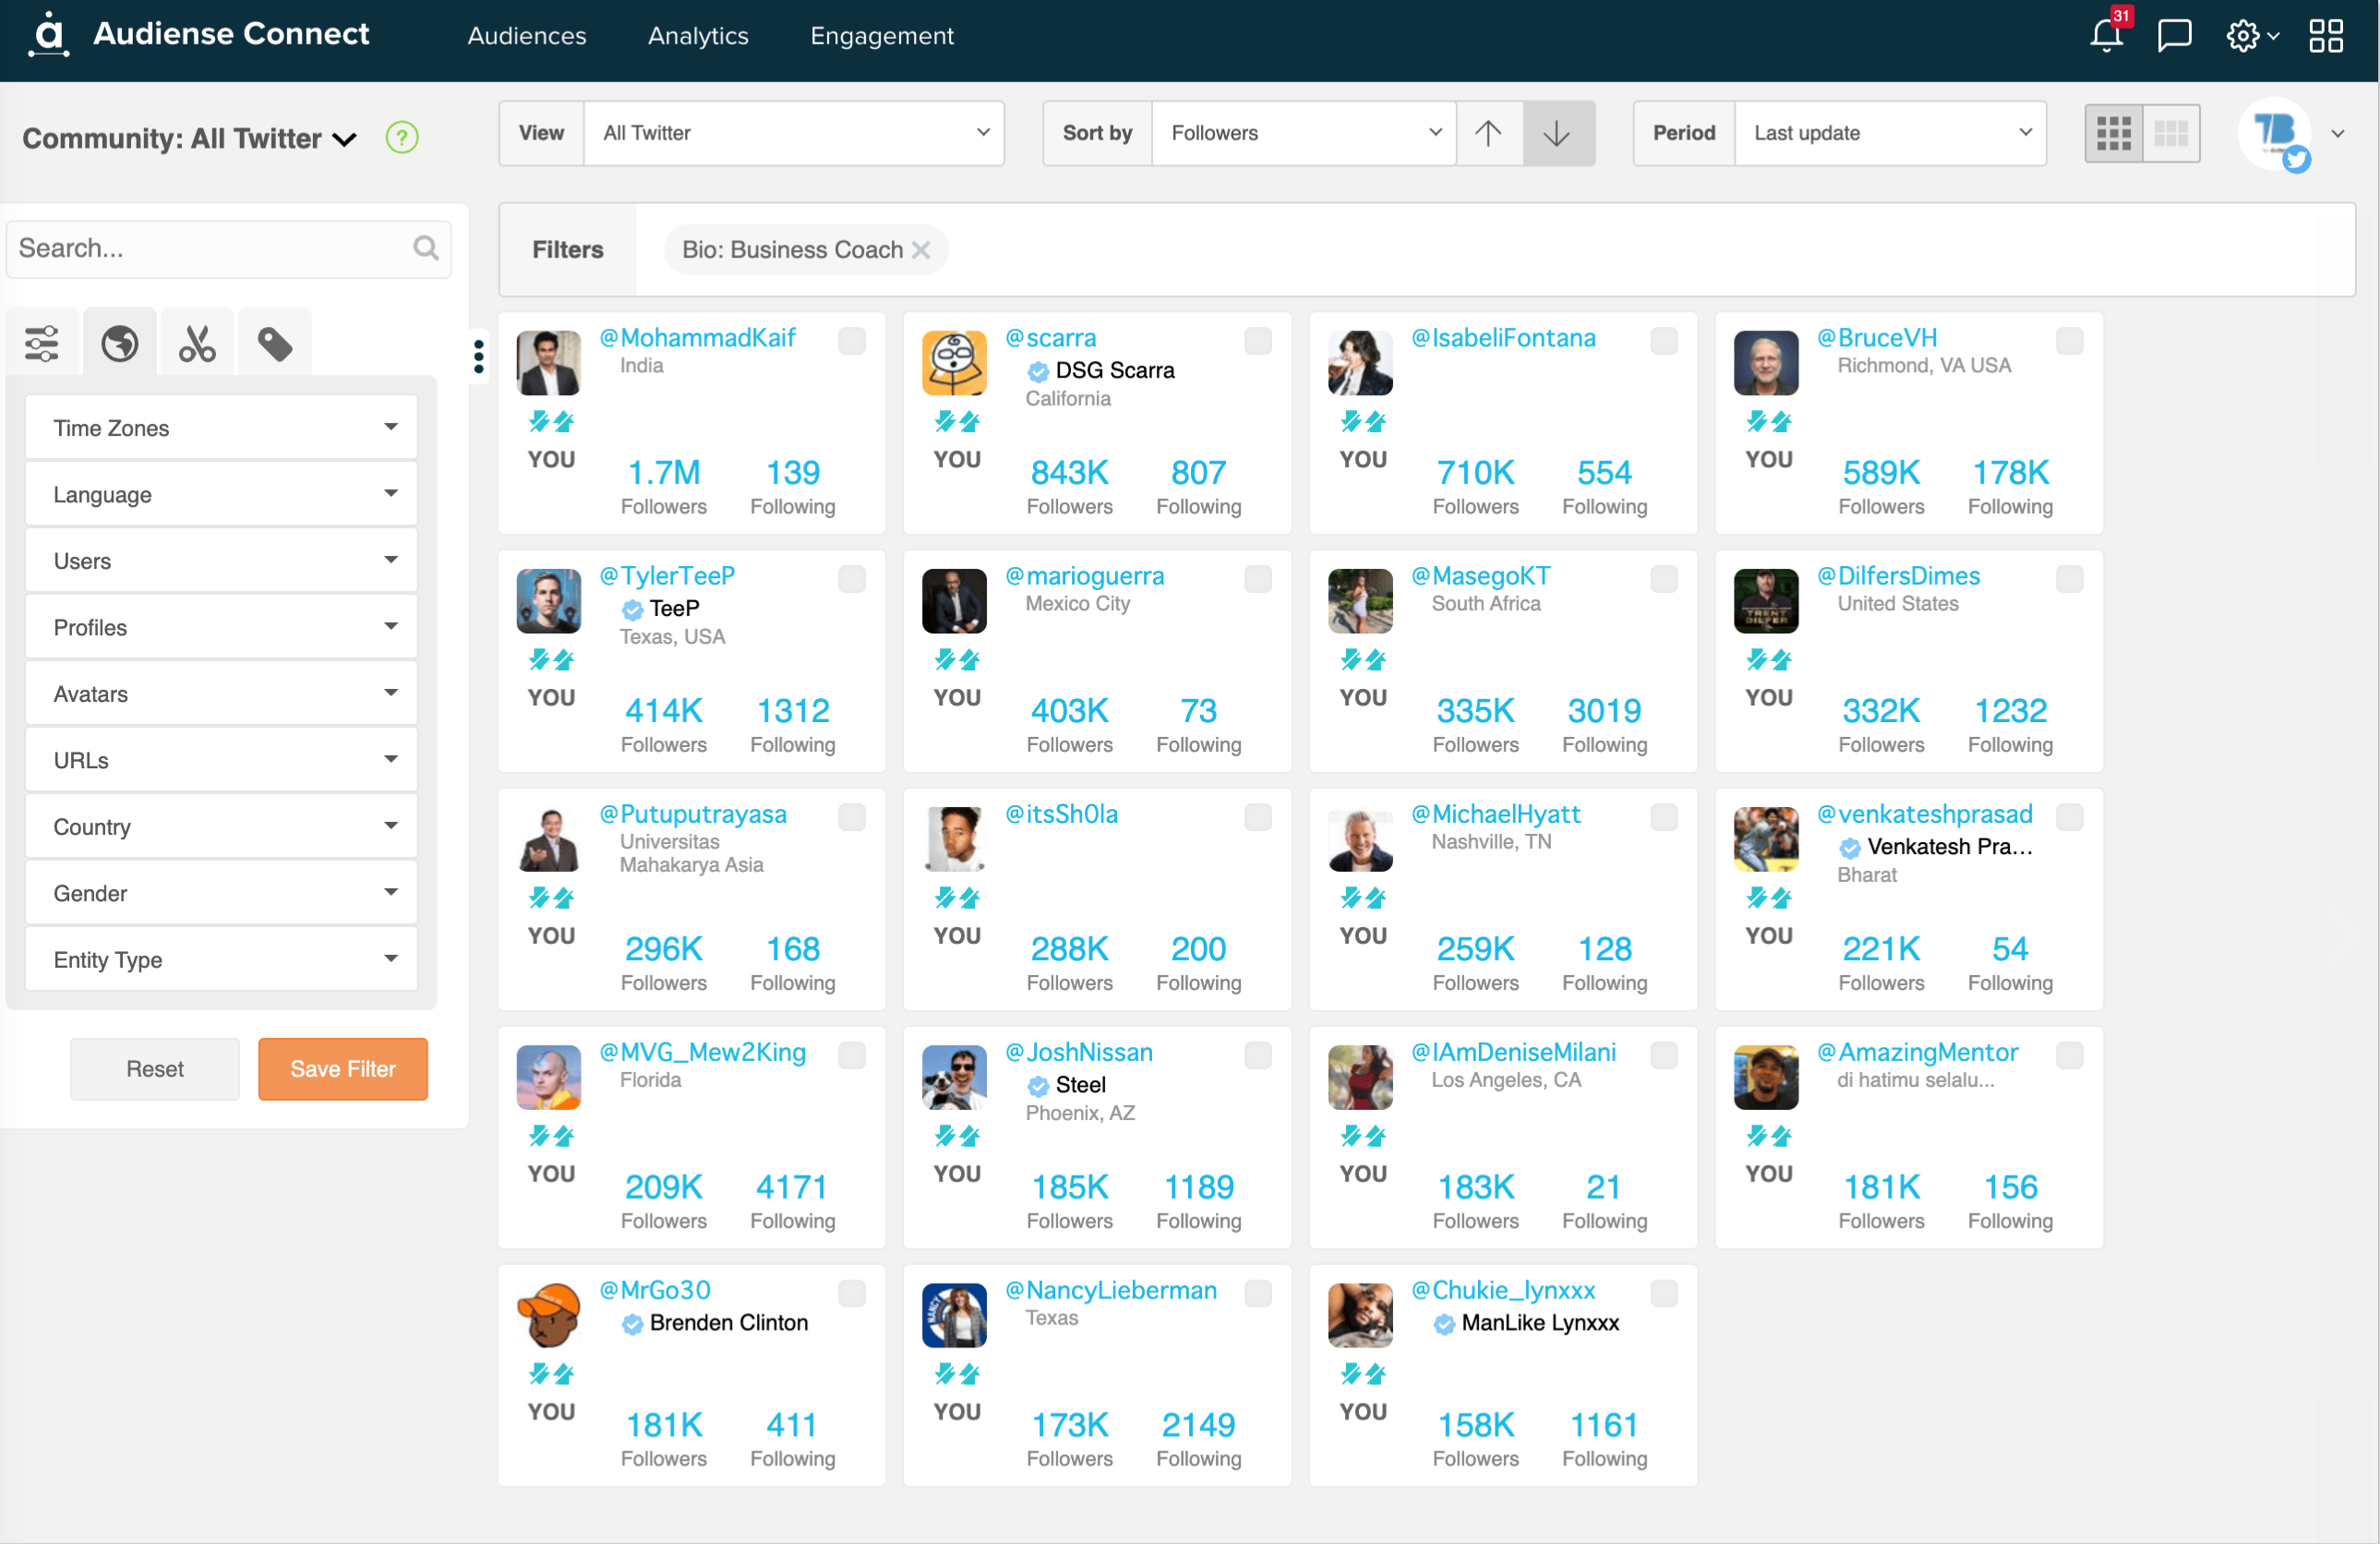Click the three-dot panel handle
This screenshot has height=1544, width=2380.
pos(479,357)
